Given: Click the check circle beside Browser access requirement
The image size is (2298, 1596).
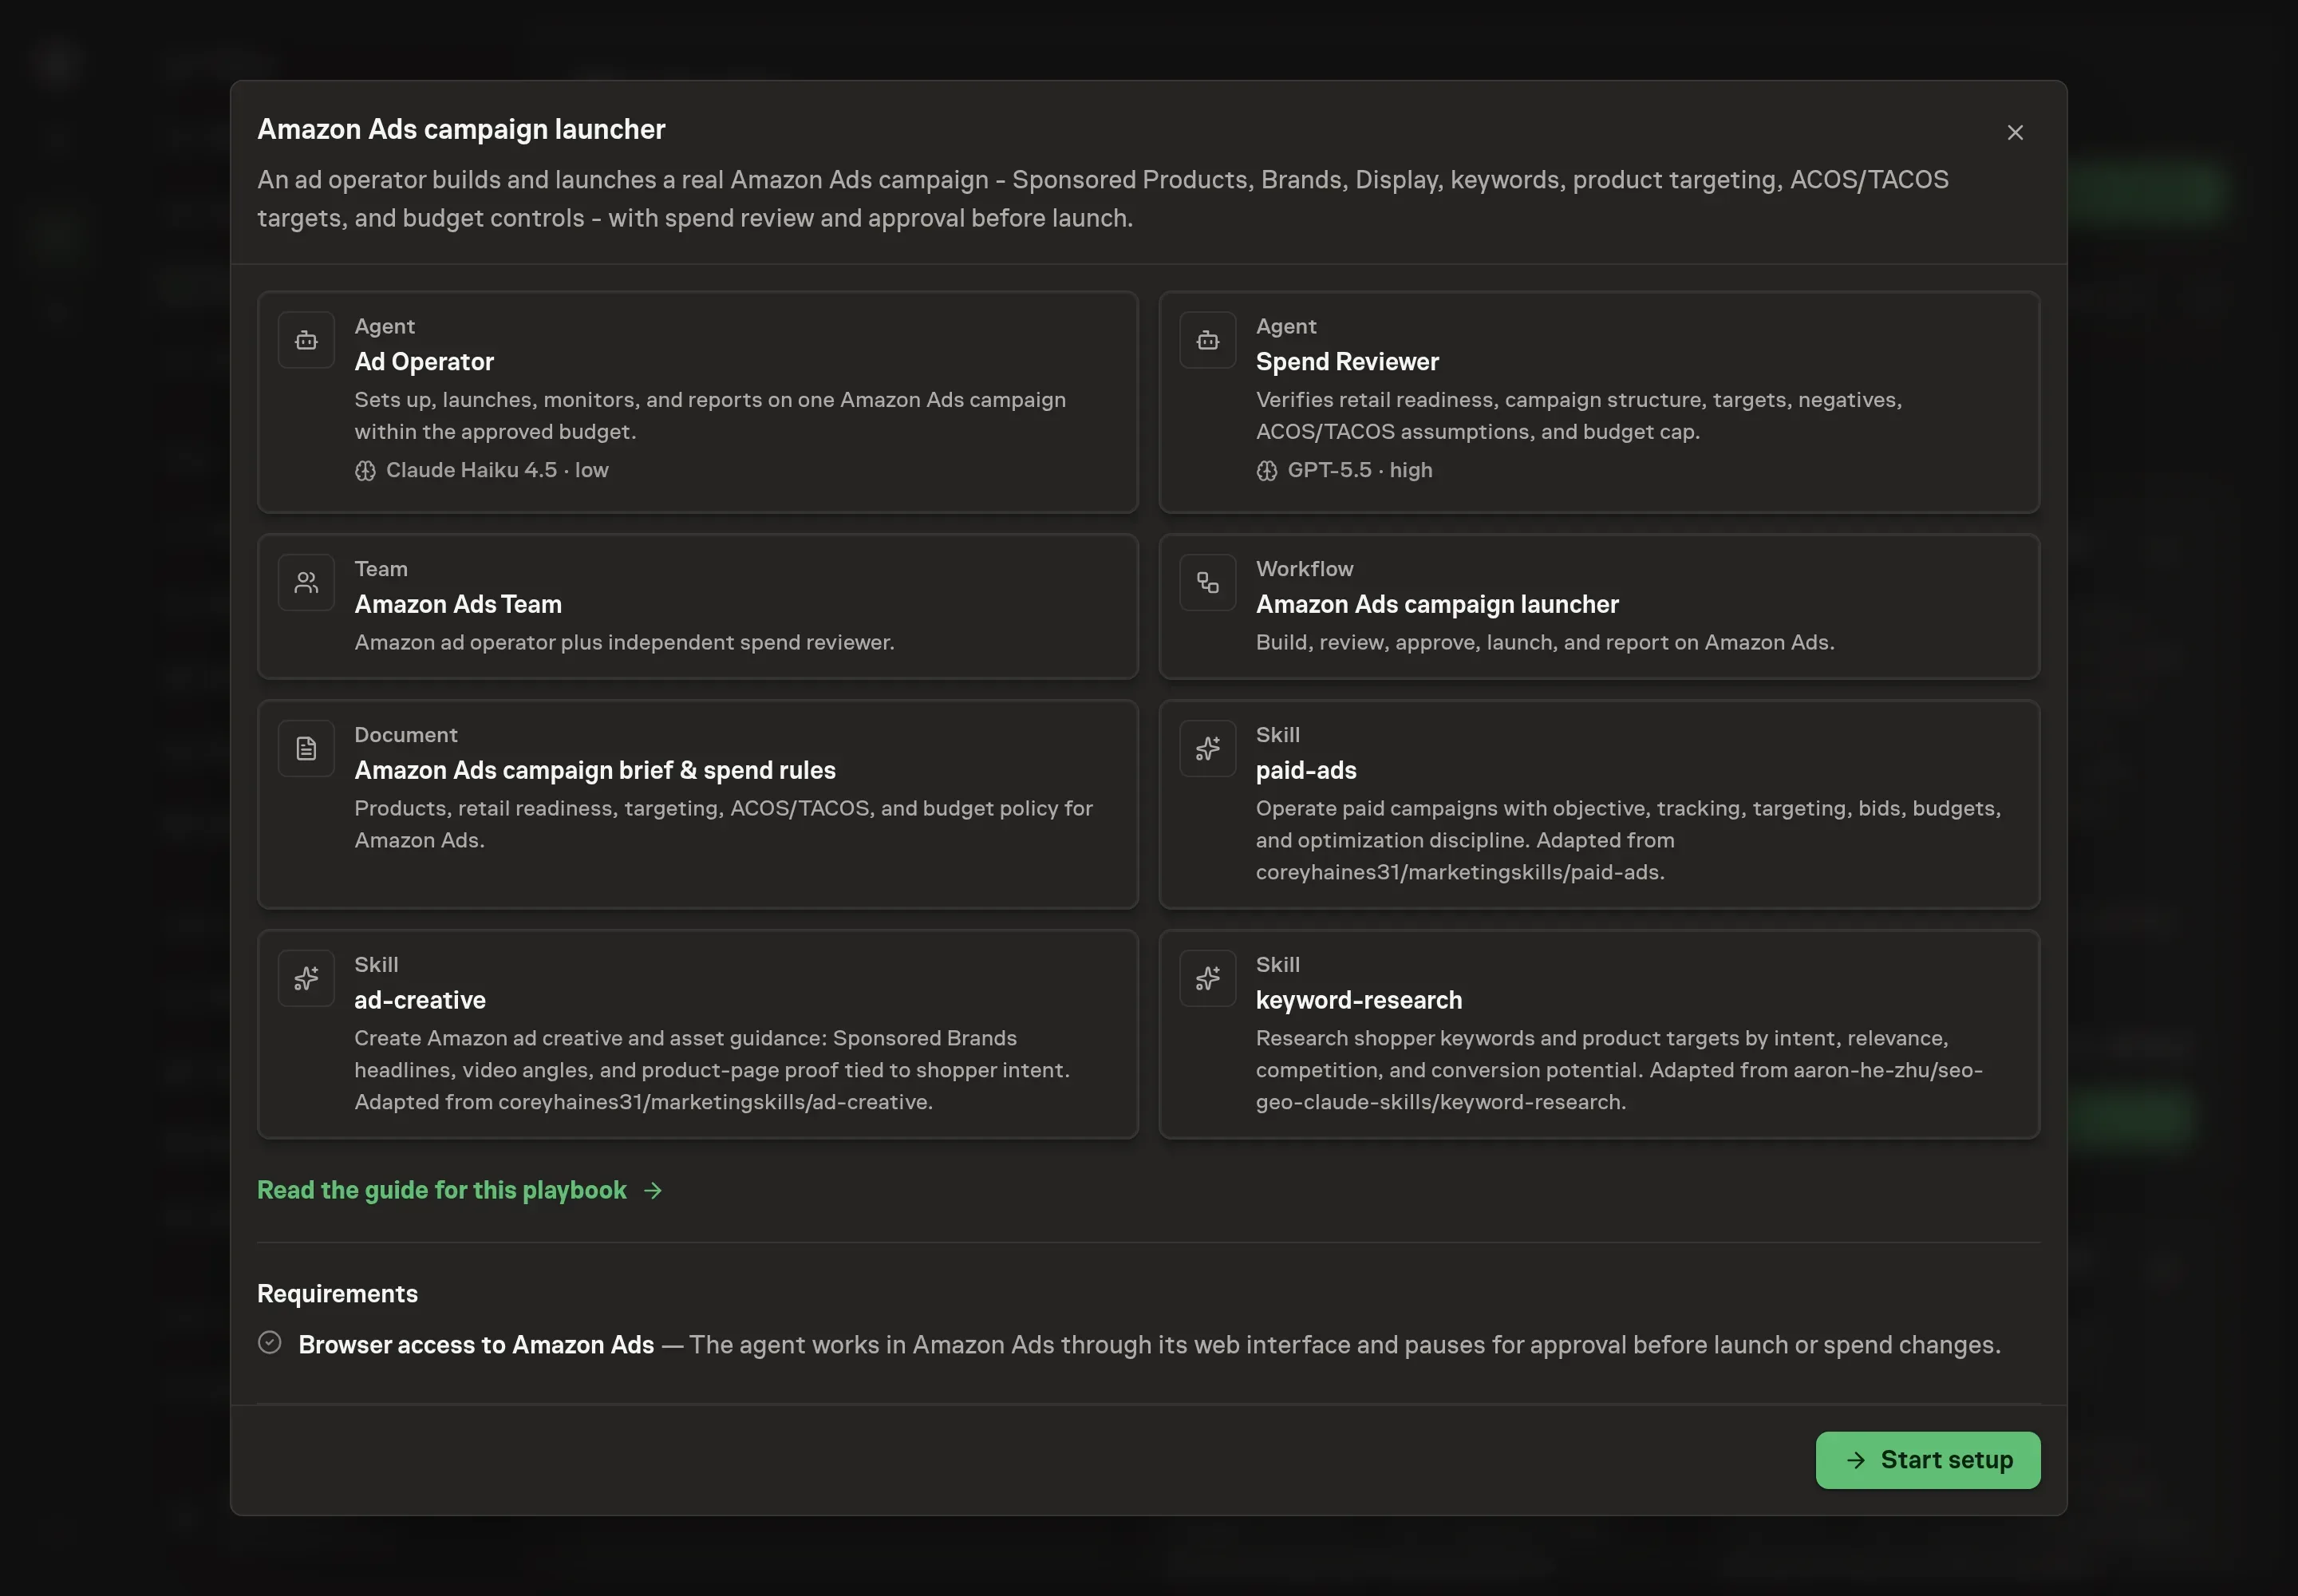Looking at the screenshot, I should click(x=269, y=1342).
